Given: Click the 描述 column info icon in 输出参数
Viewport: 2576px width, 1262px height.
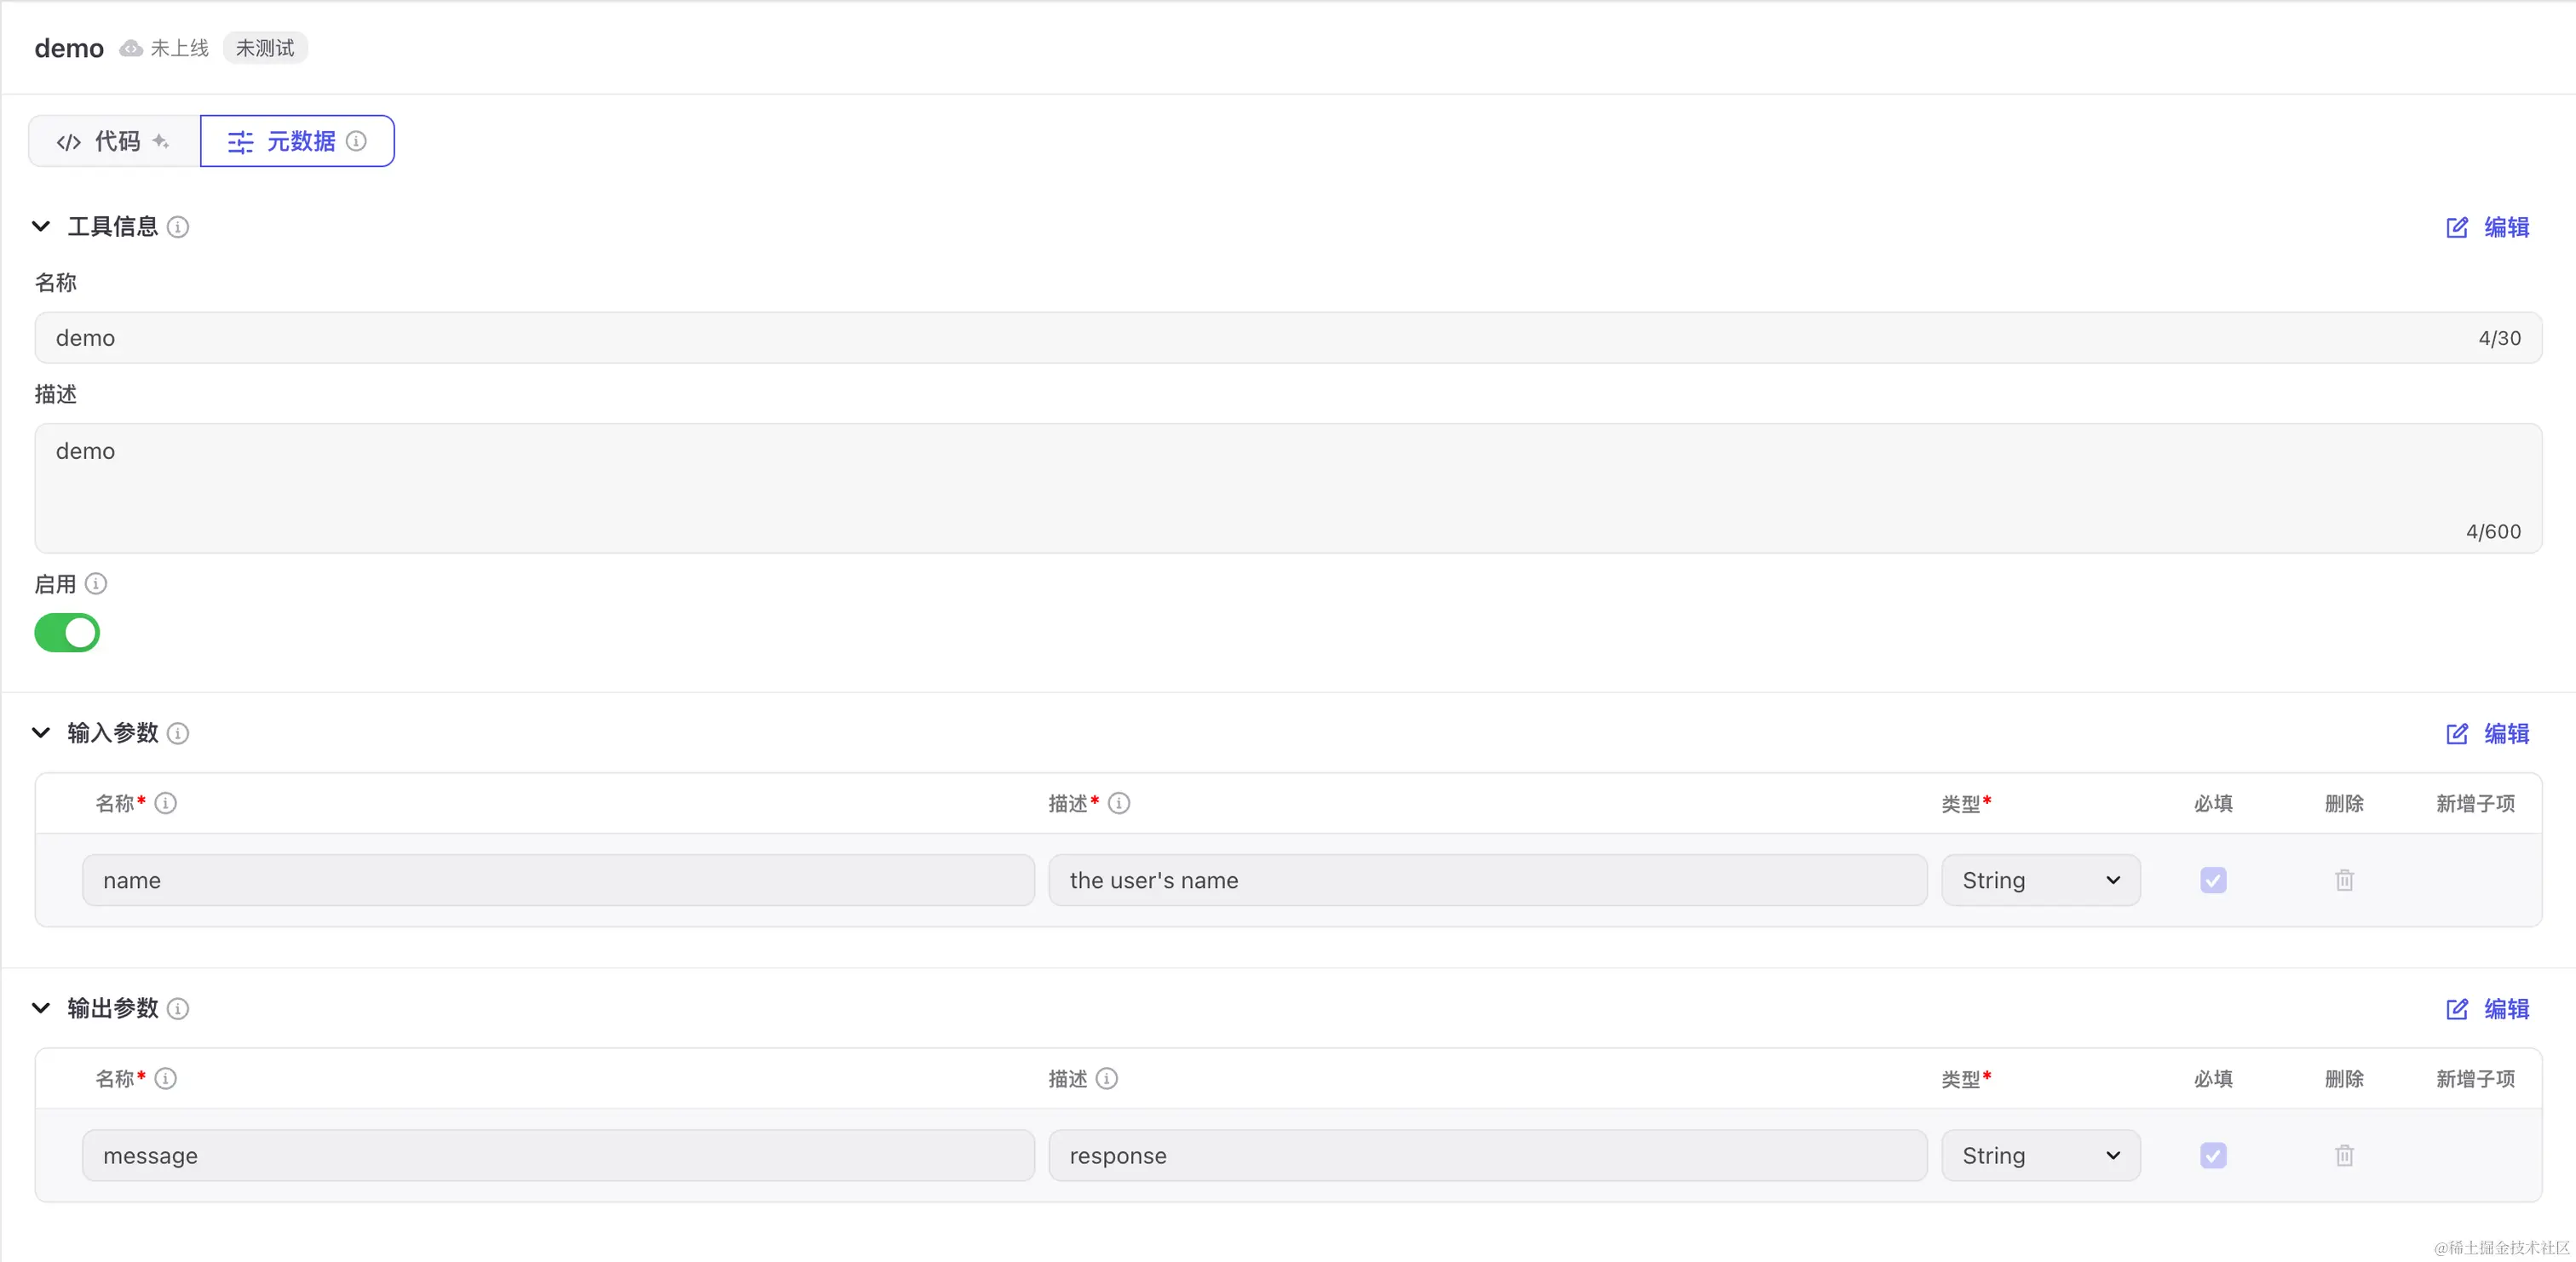Looking at the screenshot, I should (x=1107, y=1078).
